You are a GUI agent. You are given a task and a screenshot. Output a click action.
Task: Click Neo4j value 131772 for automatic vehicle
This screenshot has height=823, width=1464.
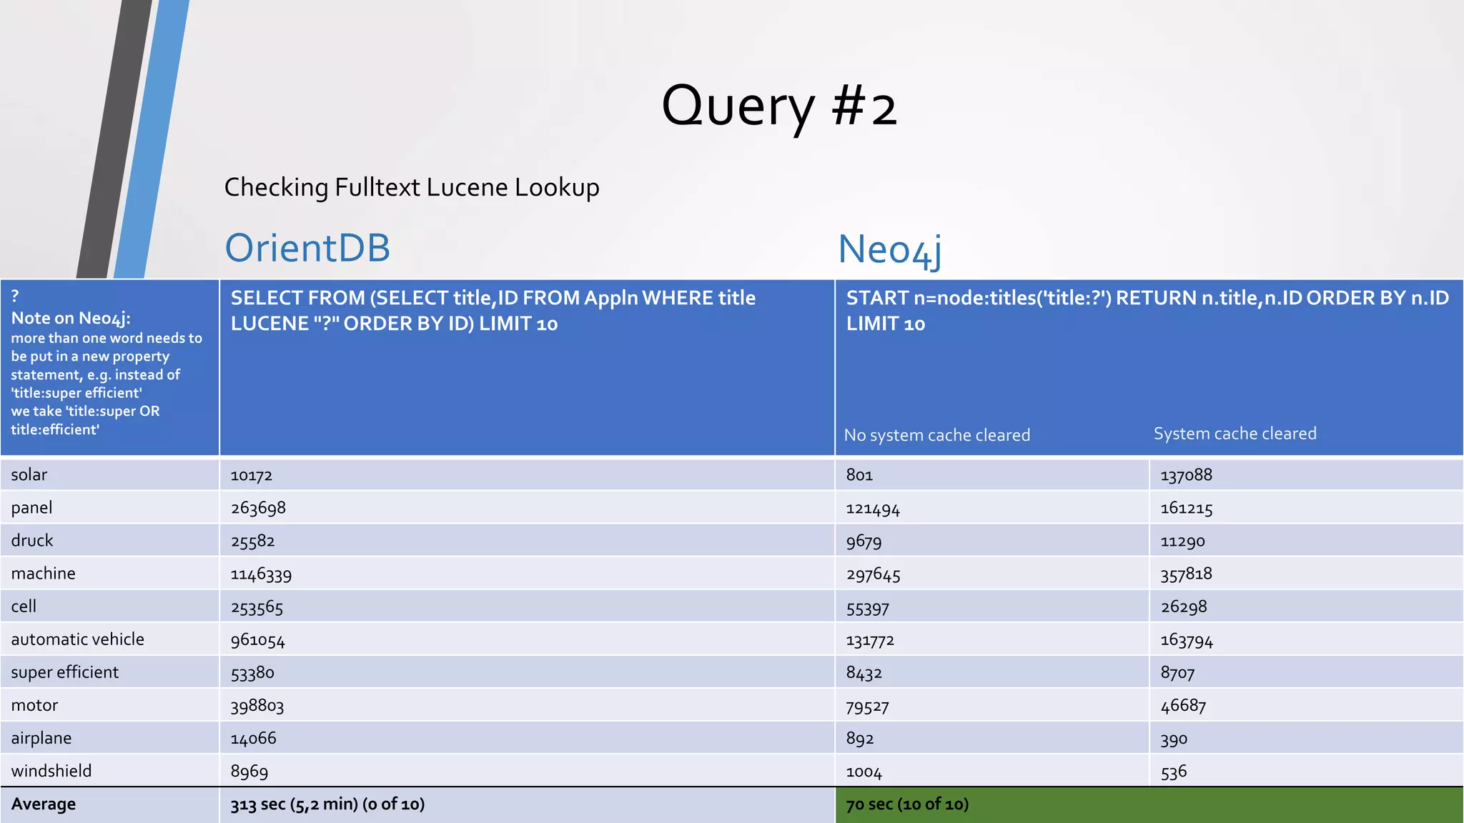coord(870,640)
